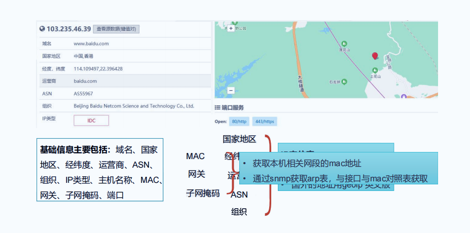This screenshot has height=233, width=470.
Task: Click the 基础信息主要包括 text box
Action: point(100,170)
